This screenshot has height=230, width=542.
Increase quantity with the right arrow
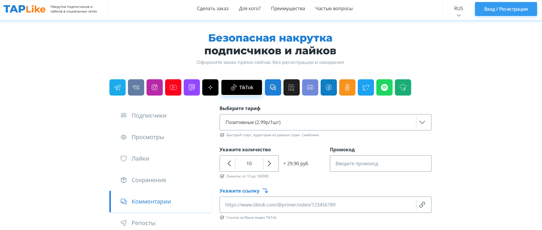pos(269,163)
